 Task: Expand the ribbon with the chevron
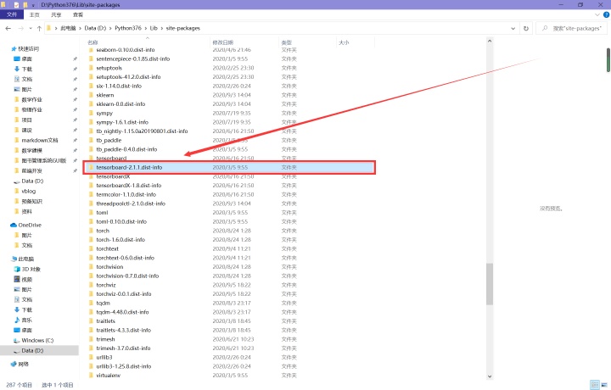[x=597, y=14]
